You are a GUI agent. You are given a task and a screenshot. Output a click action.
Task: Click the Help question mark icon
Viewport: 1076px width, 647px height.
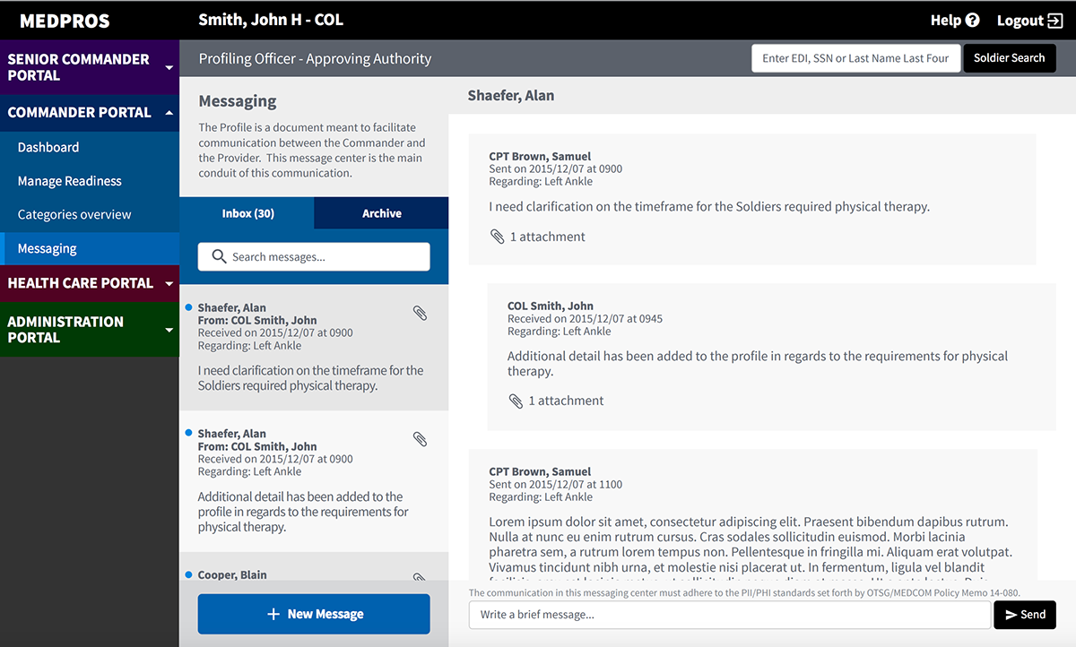point(972,21)
